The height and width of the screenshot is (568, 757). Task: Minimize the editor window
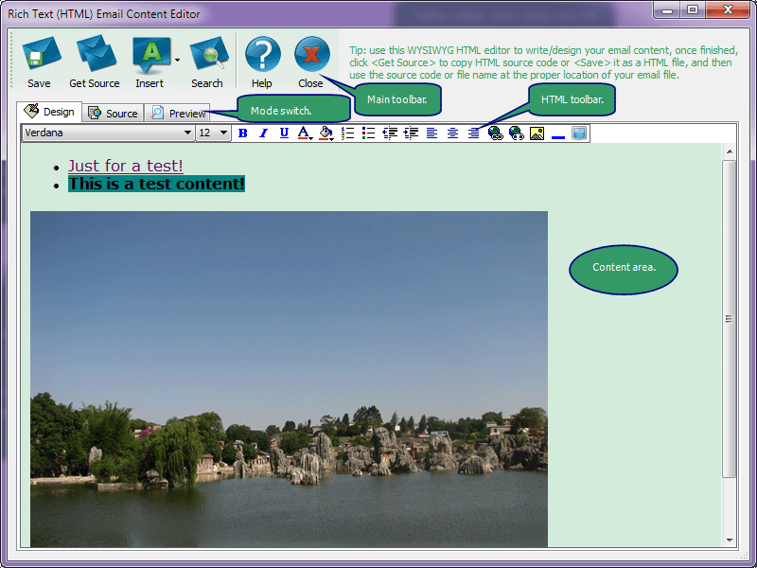[x=667, y=9]
